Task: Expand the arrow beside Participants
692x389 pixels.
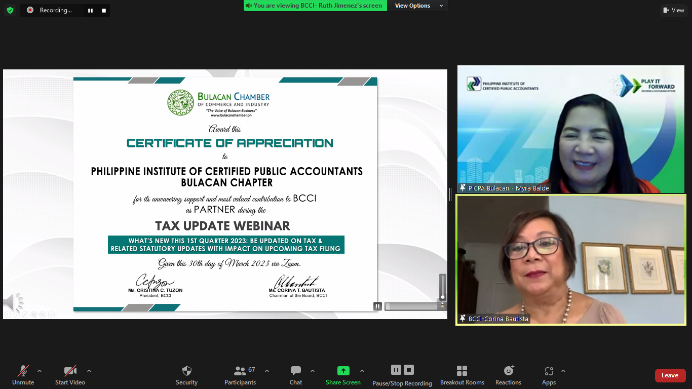Action: (267, 371)
